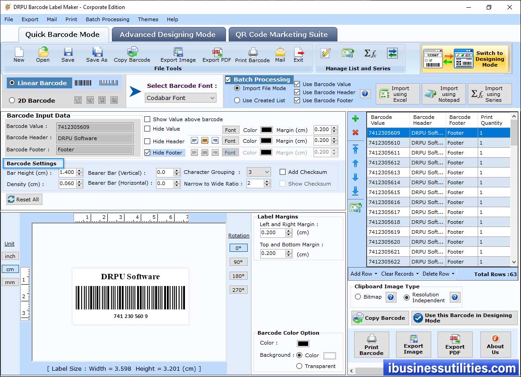Set header alignment to center icon
Viewport: 521px width, 377px height.
click(x=205, y=141)
